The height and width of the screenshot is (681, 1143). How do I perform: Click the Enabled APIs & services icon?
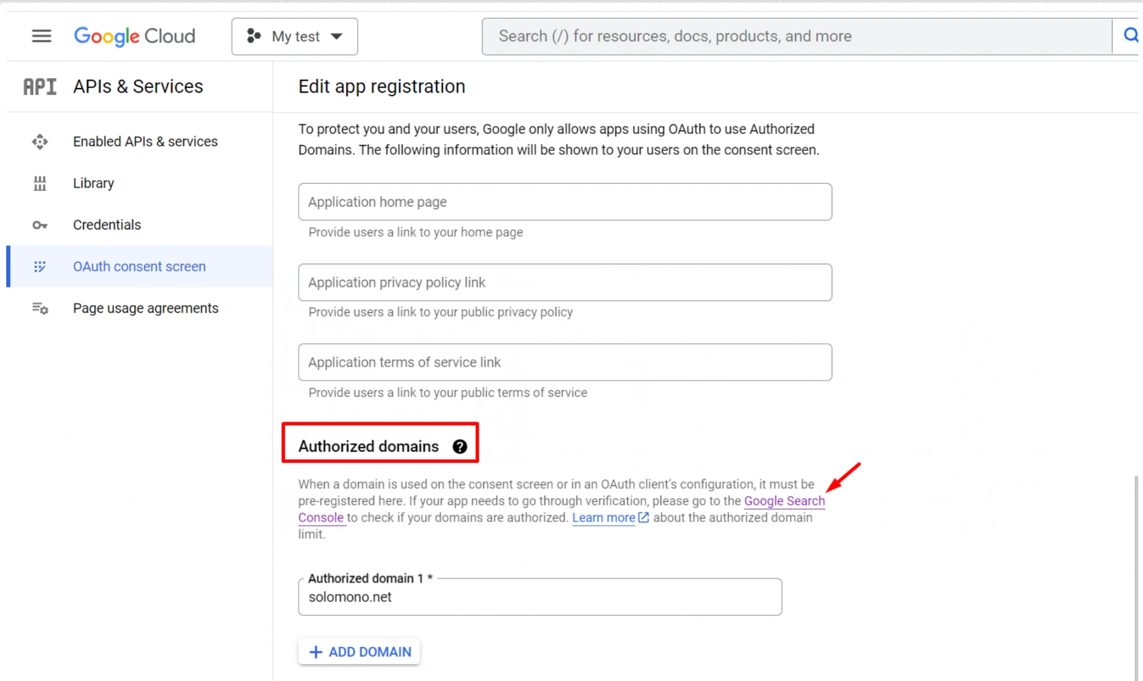point(39,142)
